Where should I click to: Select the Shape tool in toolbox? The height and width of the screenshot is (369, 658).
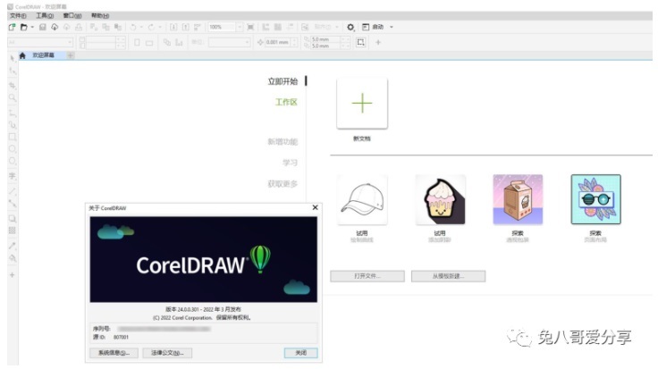click(x=13, y=71)
